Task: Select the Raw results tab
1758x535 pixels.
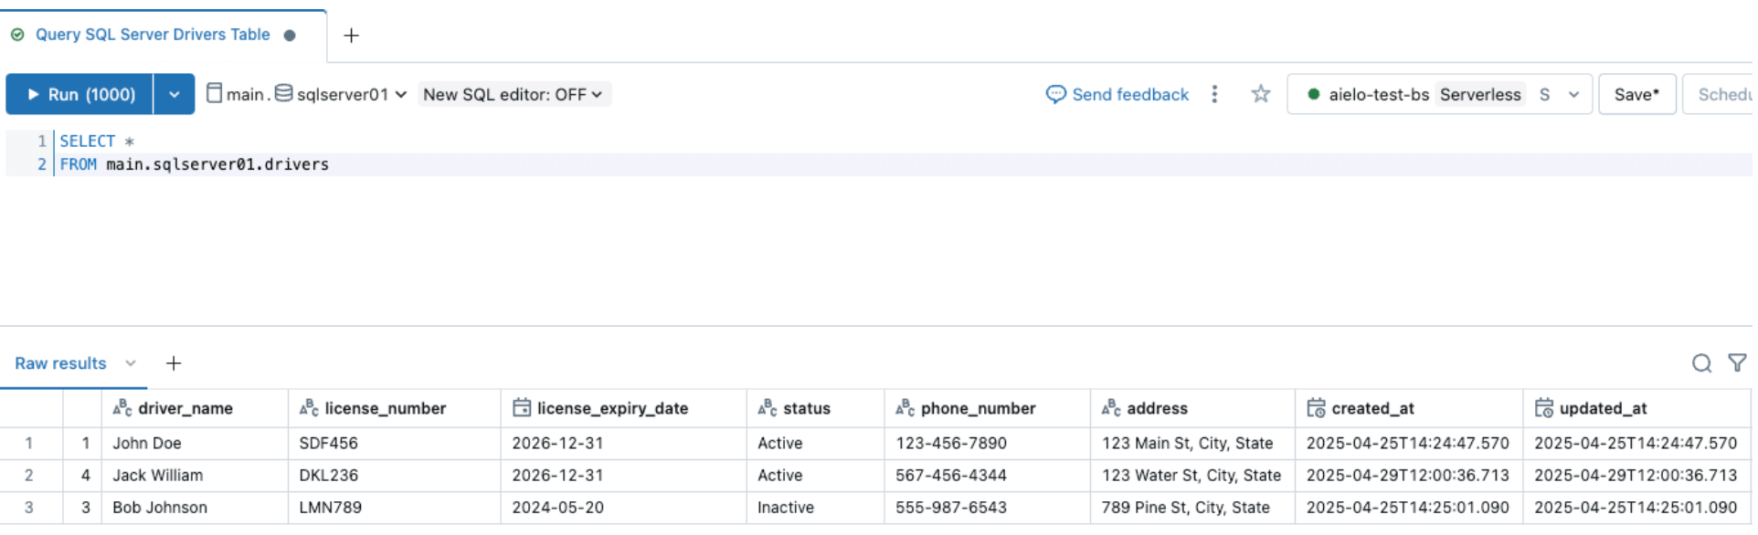Action: (x=60, y=363)
